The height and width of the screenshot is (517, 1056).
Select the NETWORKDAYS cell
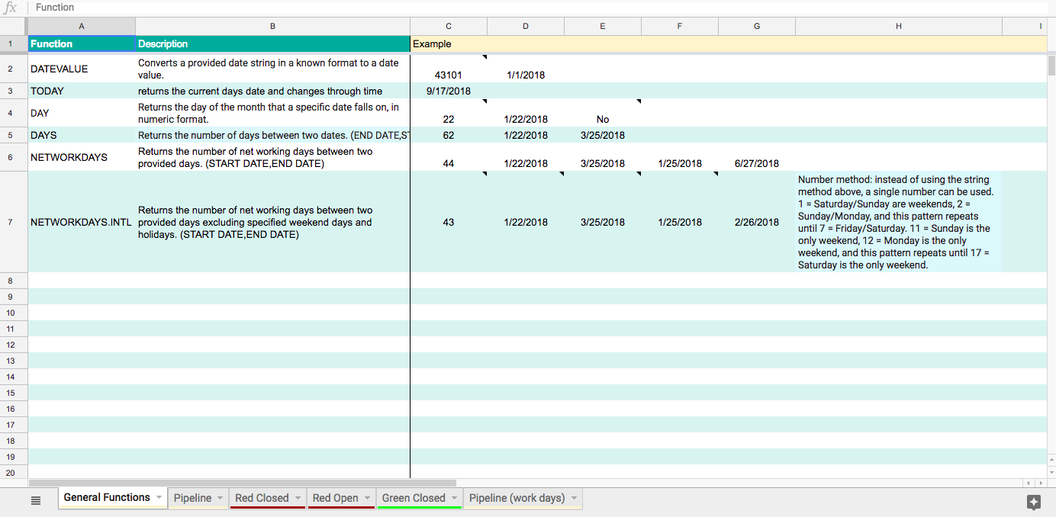tap(82, 157)
